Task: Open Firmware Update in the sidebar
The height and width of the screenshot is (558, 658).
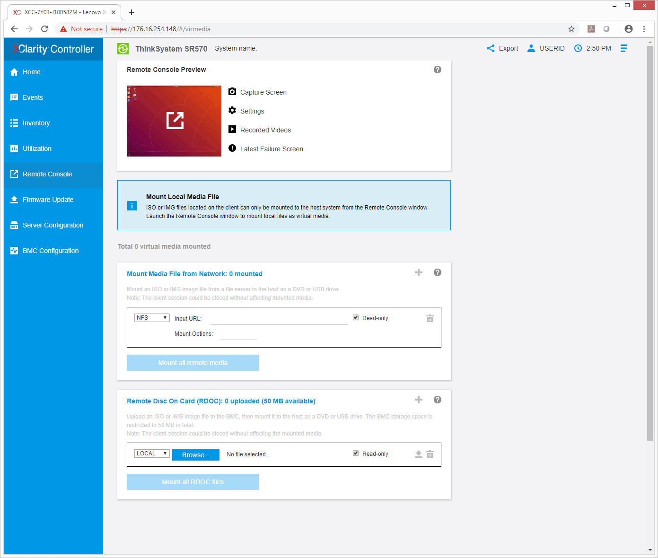Action: pyautogui.click(x=53, y=200)
